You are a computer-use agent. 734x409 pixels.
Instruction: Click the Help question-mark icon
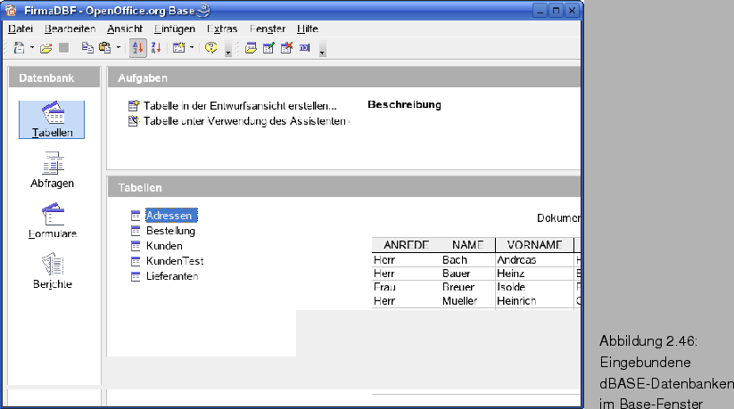(x=211, y=47)
